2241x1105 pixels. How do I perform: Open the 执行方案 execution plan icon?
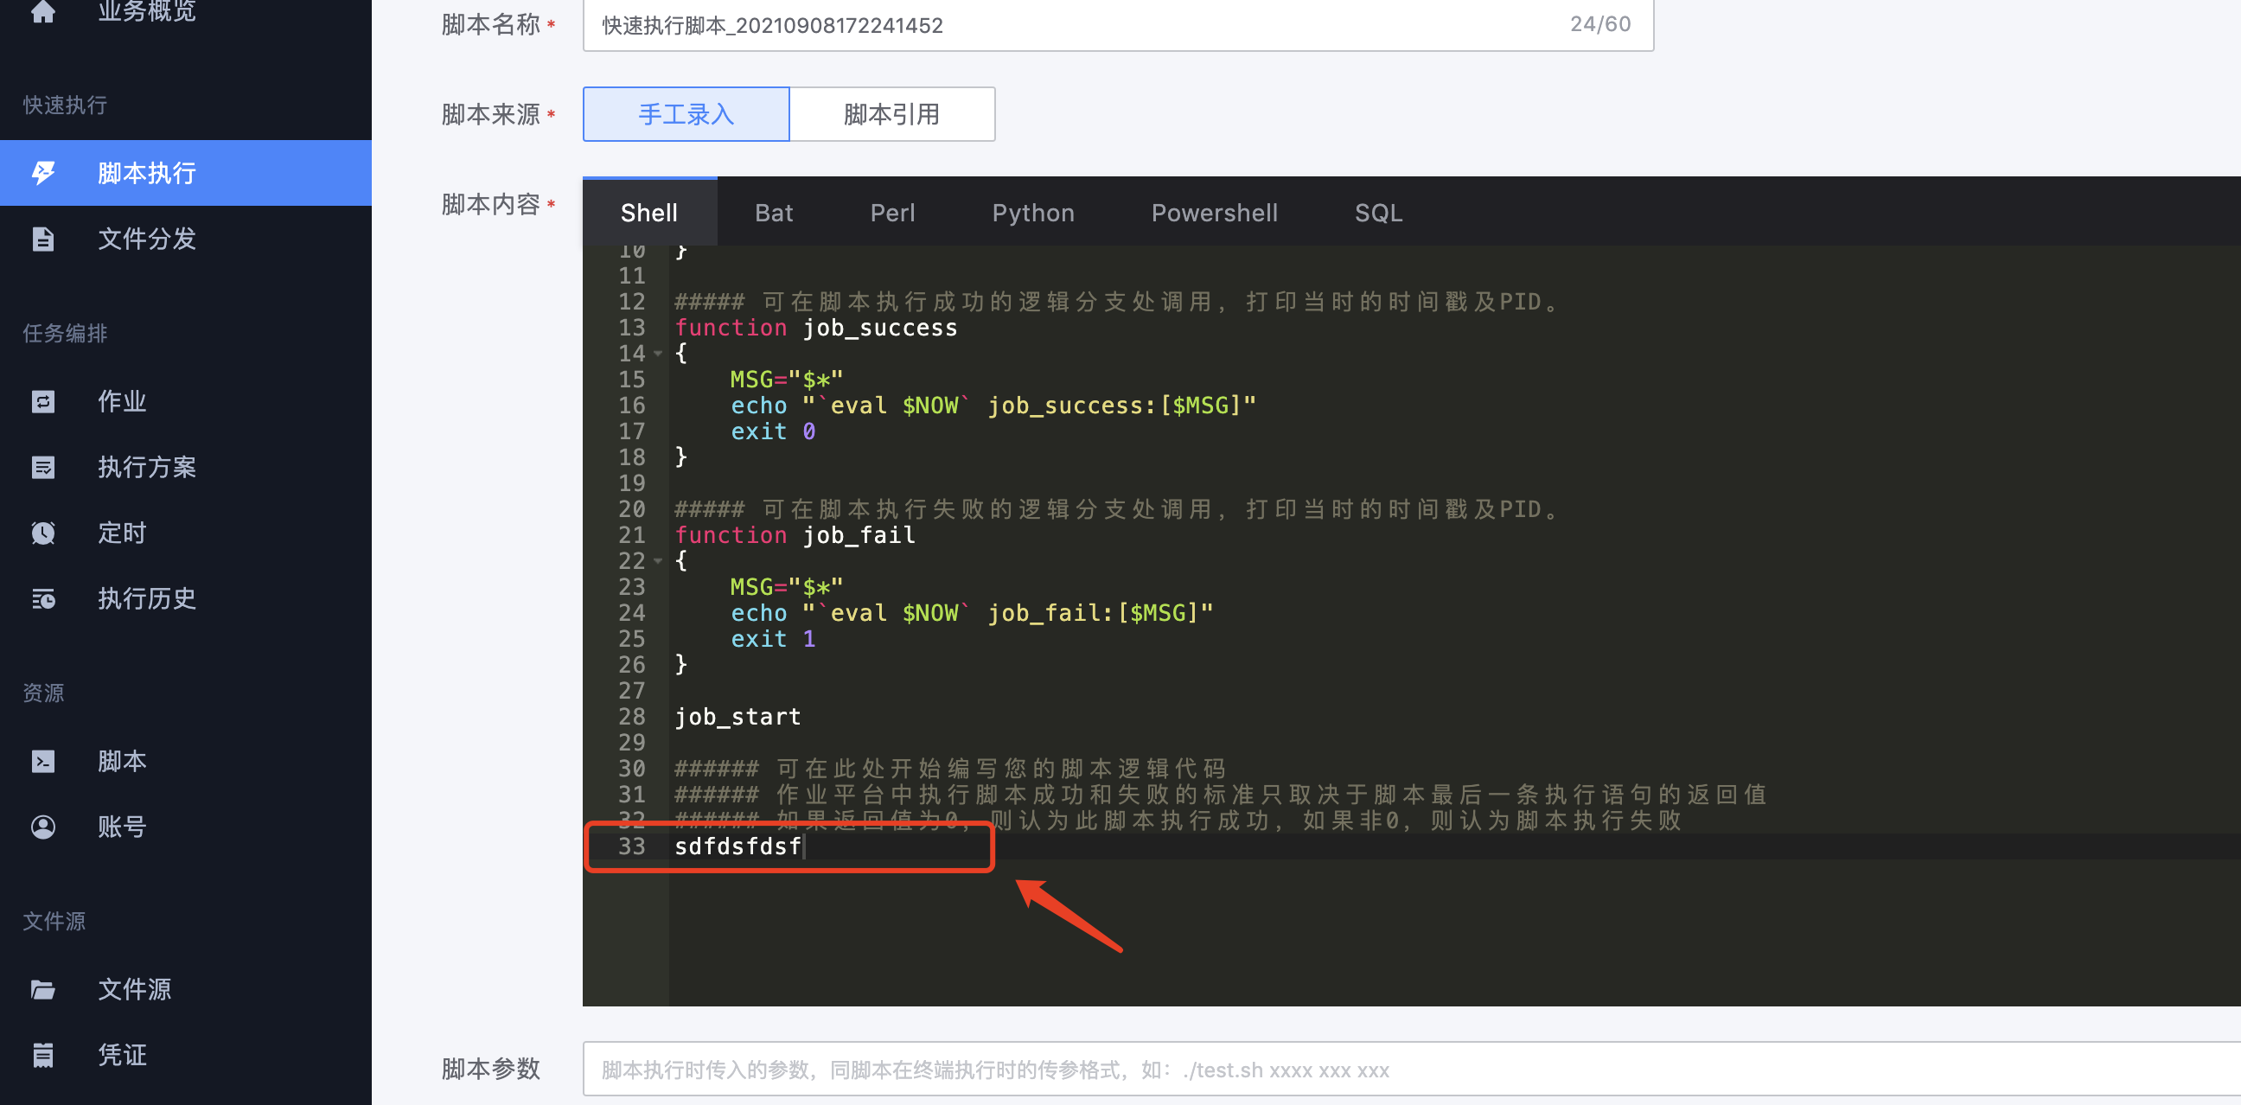coord(43,467)
